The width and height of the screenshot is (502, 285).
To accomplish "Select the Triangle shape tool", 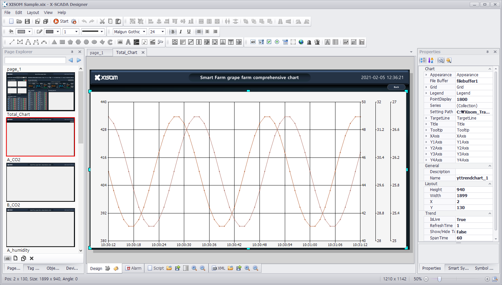I will coord(54,42).
